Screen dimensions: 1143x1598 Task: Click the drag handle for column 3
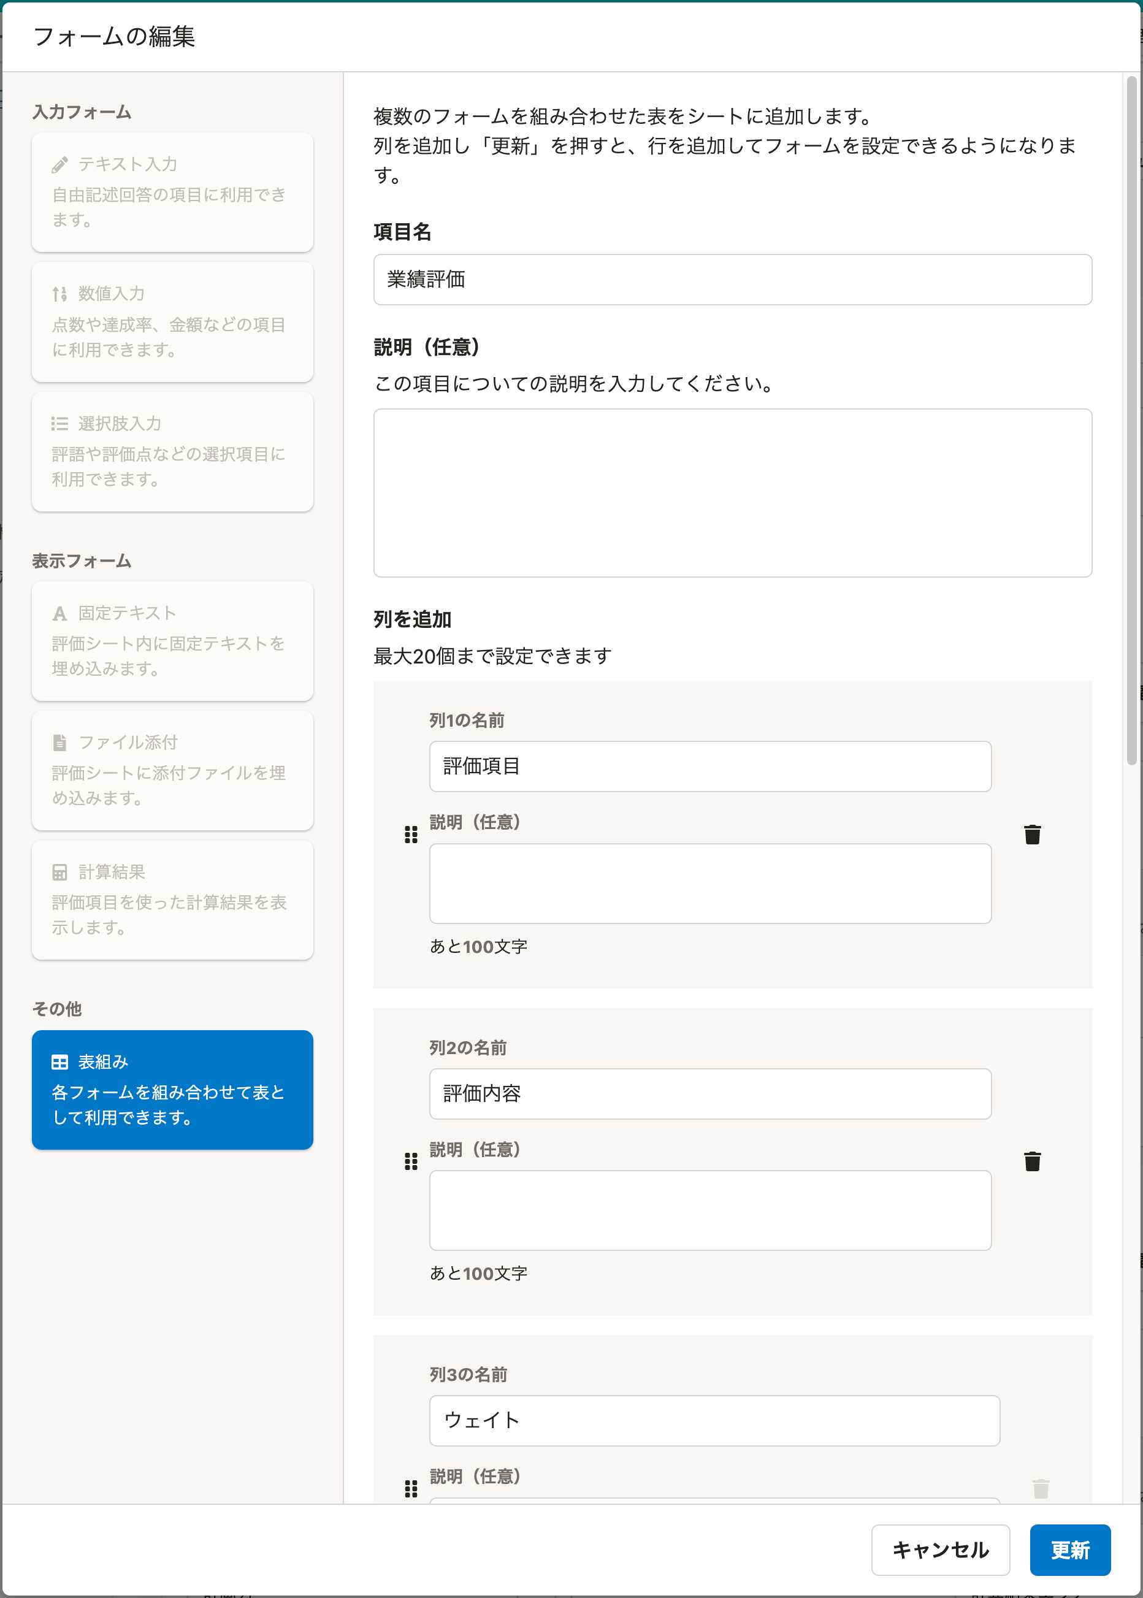411,1488
